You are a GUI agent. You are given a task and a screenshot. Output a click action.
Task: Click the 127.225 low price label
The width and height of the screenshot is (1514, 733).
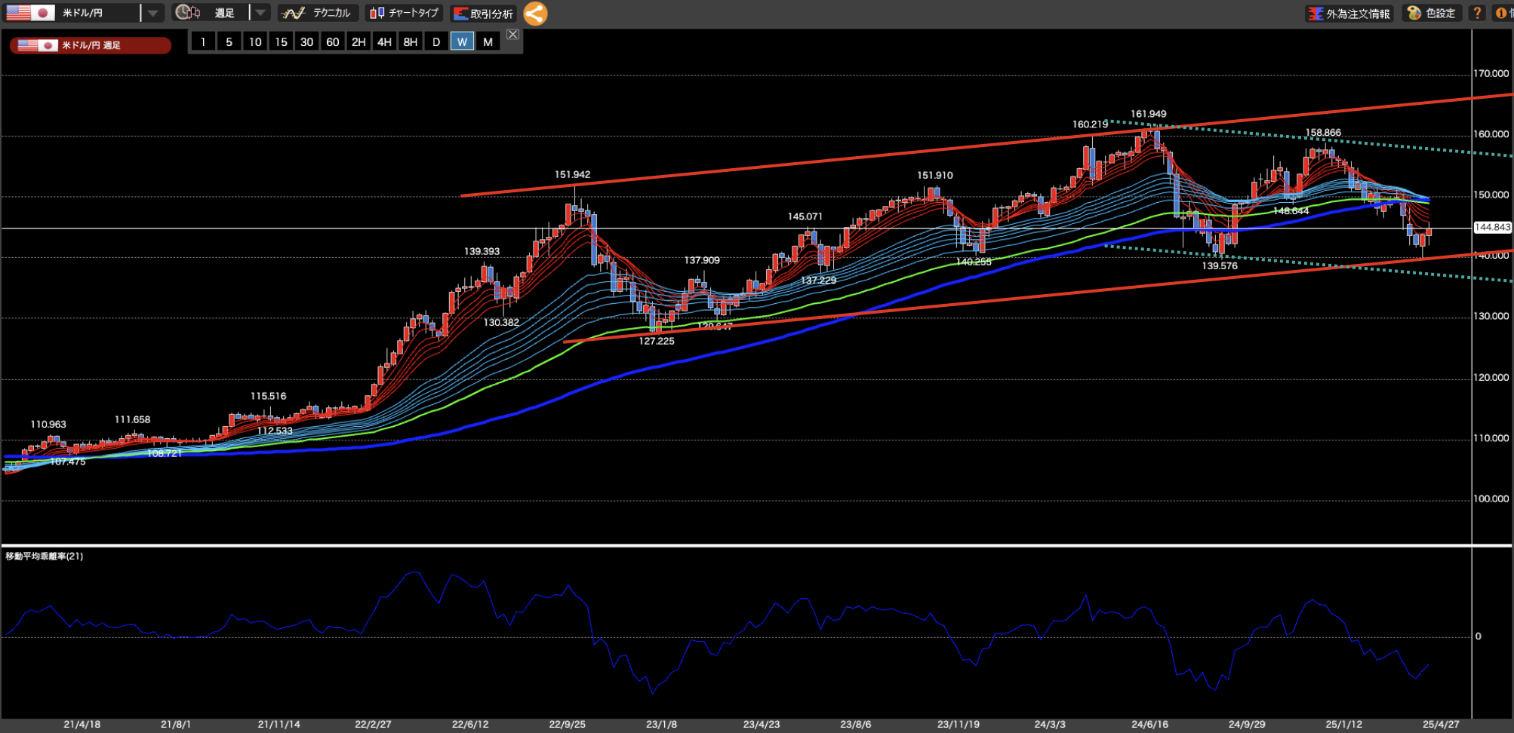click(657, 341)
